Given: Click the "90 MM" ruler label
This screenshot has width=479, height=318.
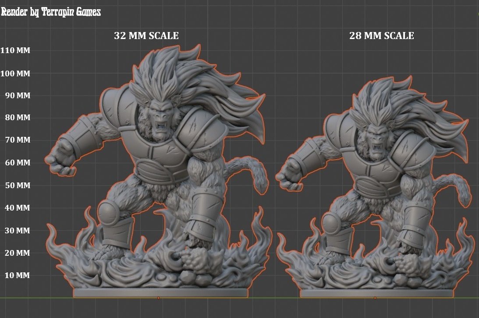Looking at the screenshot, I should click(18, 96).
